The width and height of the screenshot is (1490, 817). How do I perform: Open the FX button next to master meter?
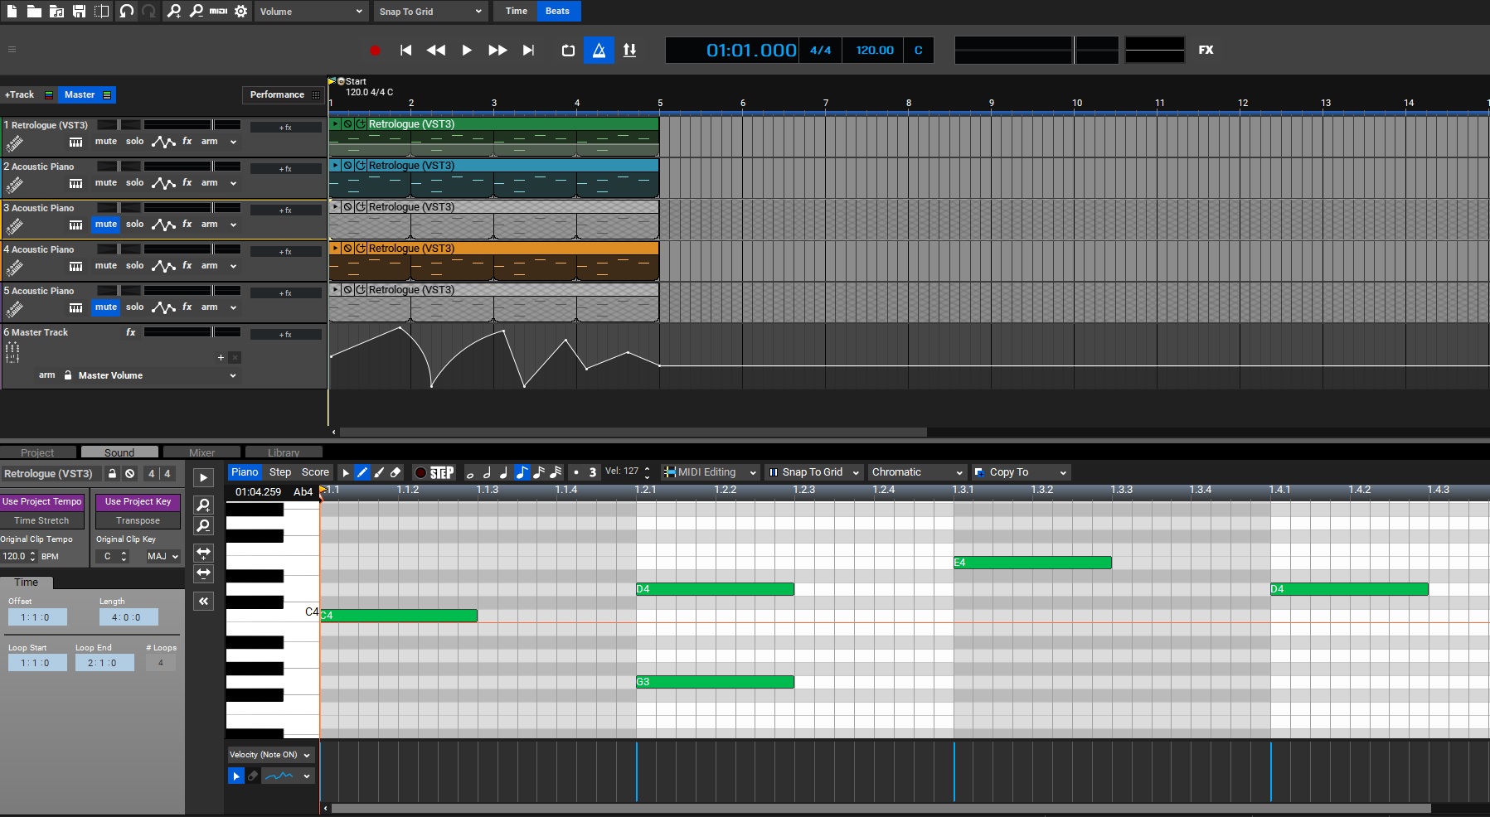pyautogui.click(x=1206, y=50)
